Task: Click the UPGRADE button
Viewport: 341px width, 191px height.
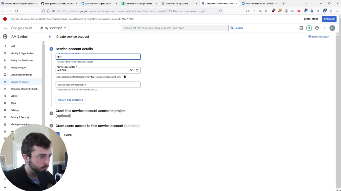Action: 329,19
